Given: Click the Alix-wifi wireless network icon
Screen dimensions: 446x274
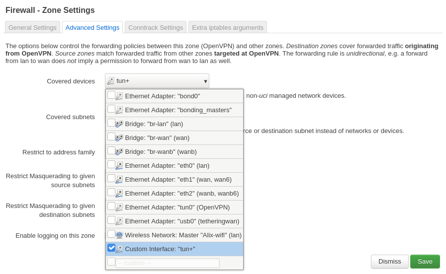Looking at the screenshot, I should 119,235.
